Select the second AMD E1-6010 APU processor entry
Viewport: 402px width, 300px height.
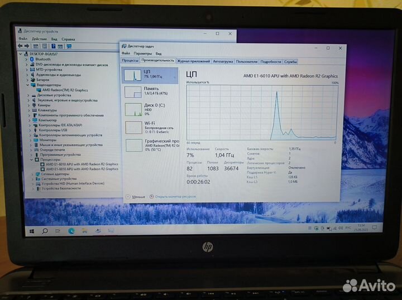pos(82,169)
